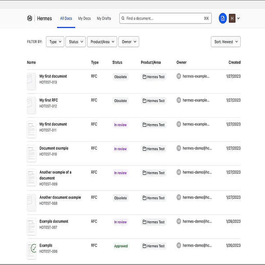265x265 pixels.
Task: Click the folder icon on HDTEST-013's Hermes Test badge
Action: tap(144, 77)
